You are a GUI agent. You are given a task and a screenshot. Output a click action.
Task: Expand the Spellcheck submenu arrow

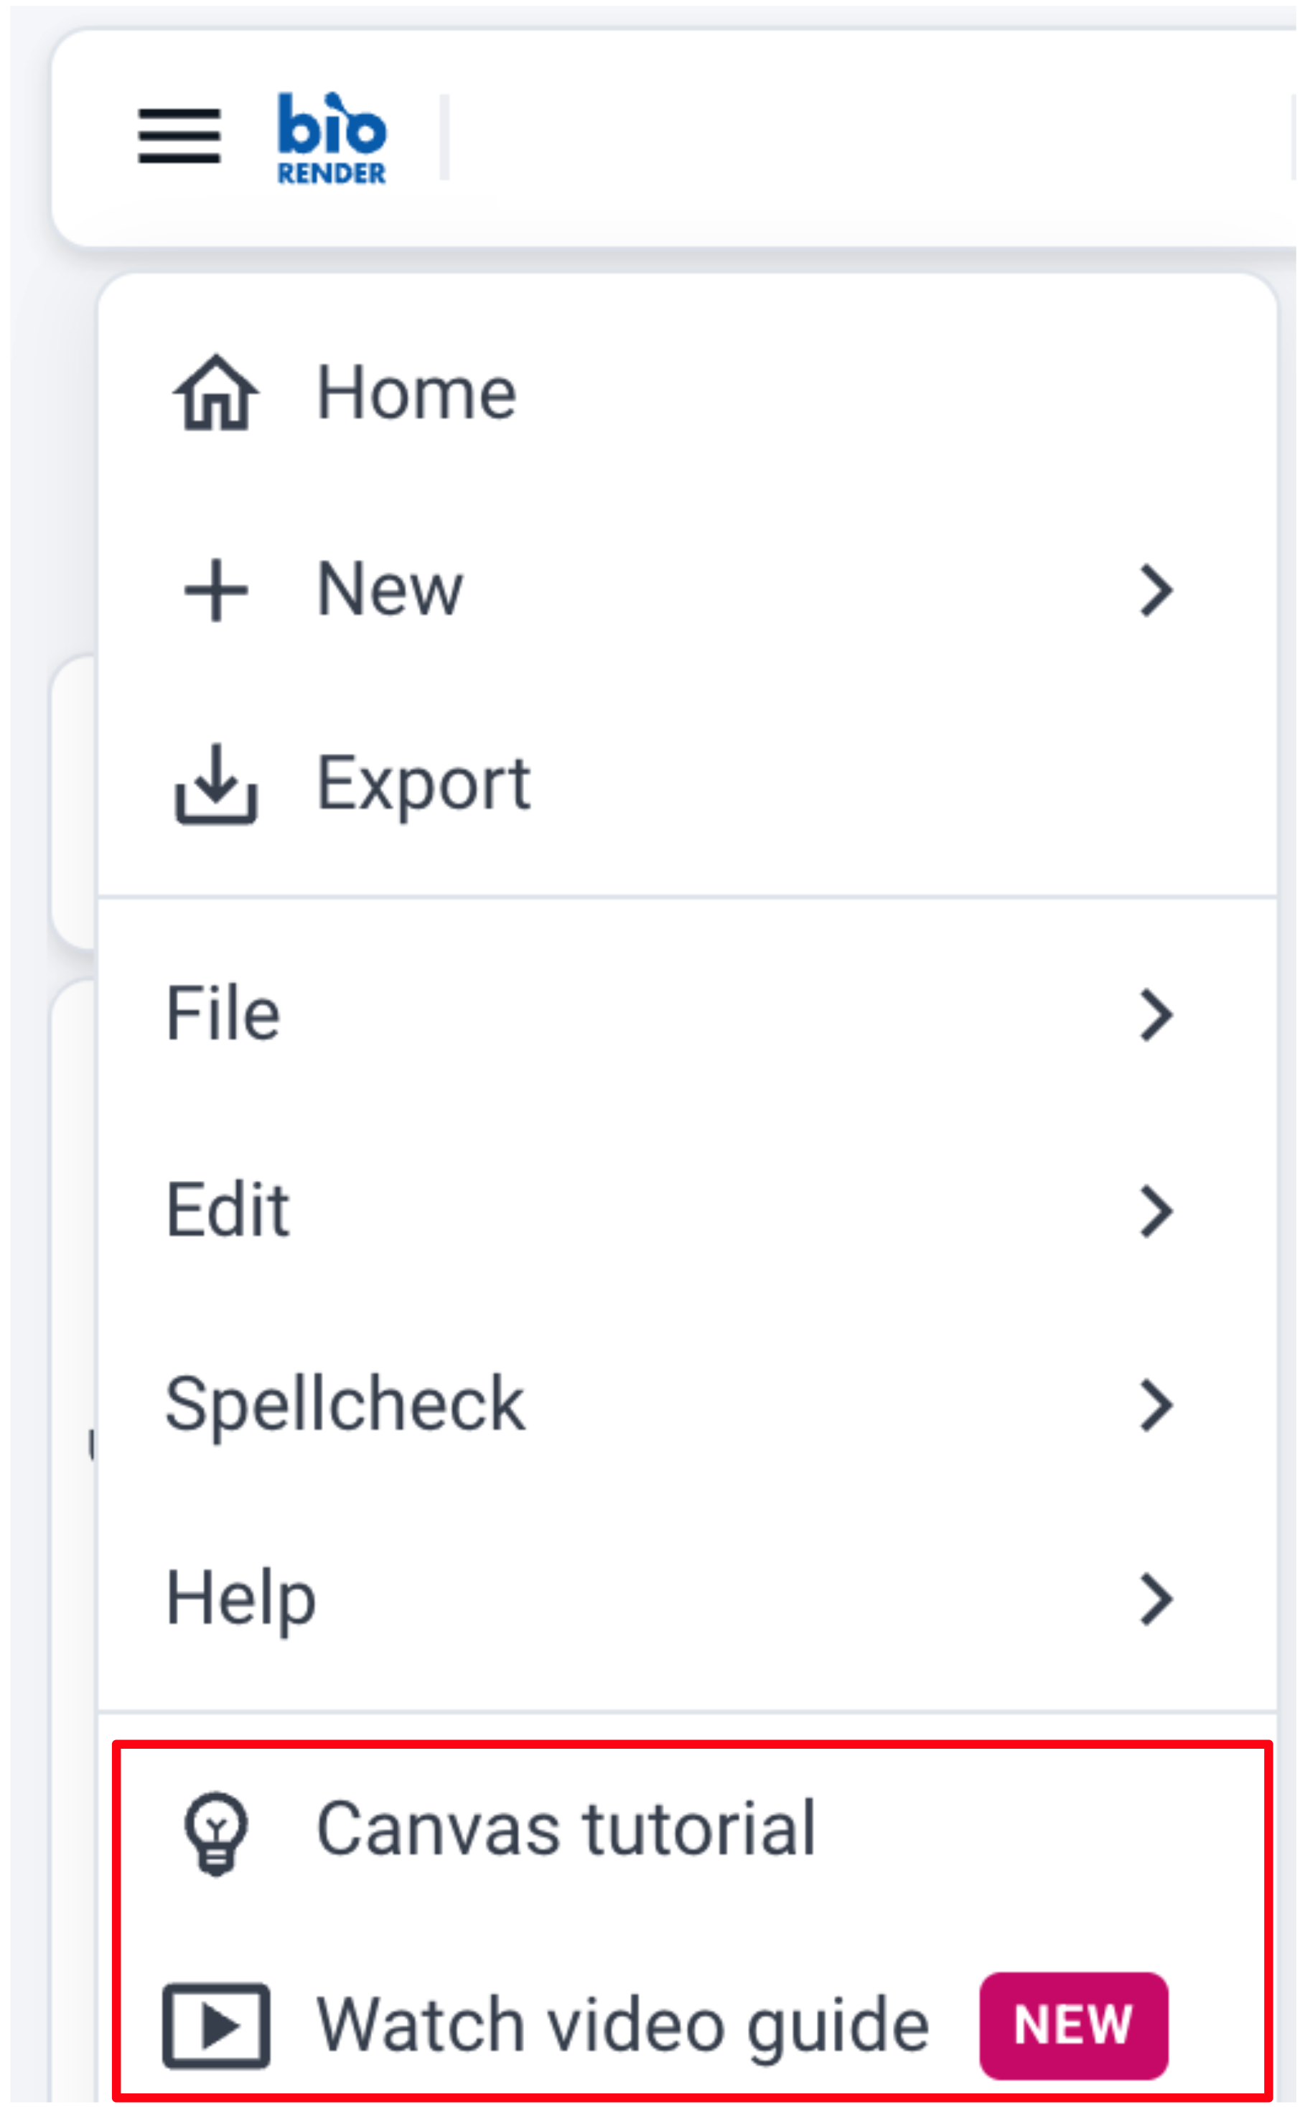point(1156,1405)
